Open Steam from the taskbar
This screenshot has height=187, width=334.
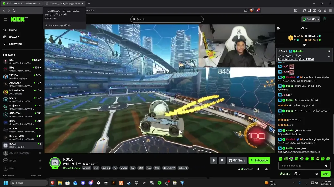point(129,183)
